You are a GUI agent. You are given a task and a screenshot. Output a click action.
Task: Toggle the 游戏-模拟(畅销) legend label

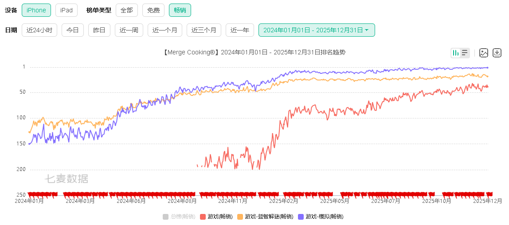[x=324, y=217]
